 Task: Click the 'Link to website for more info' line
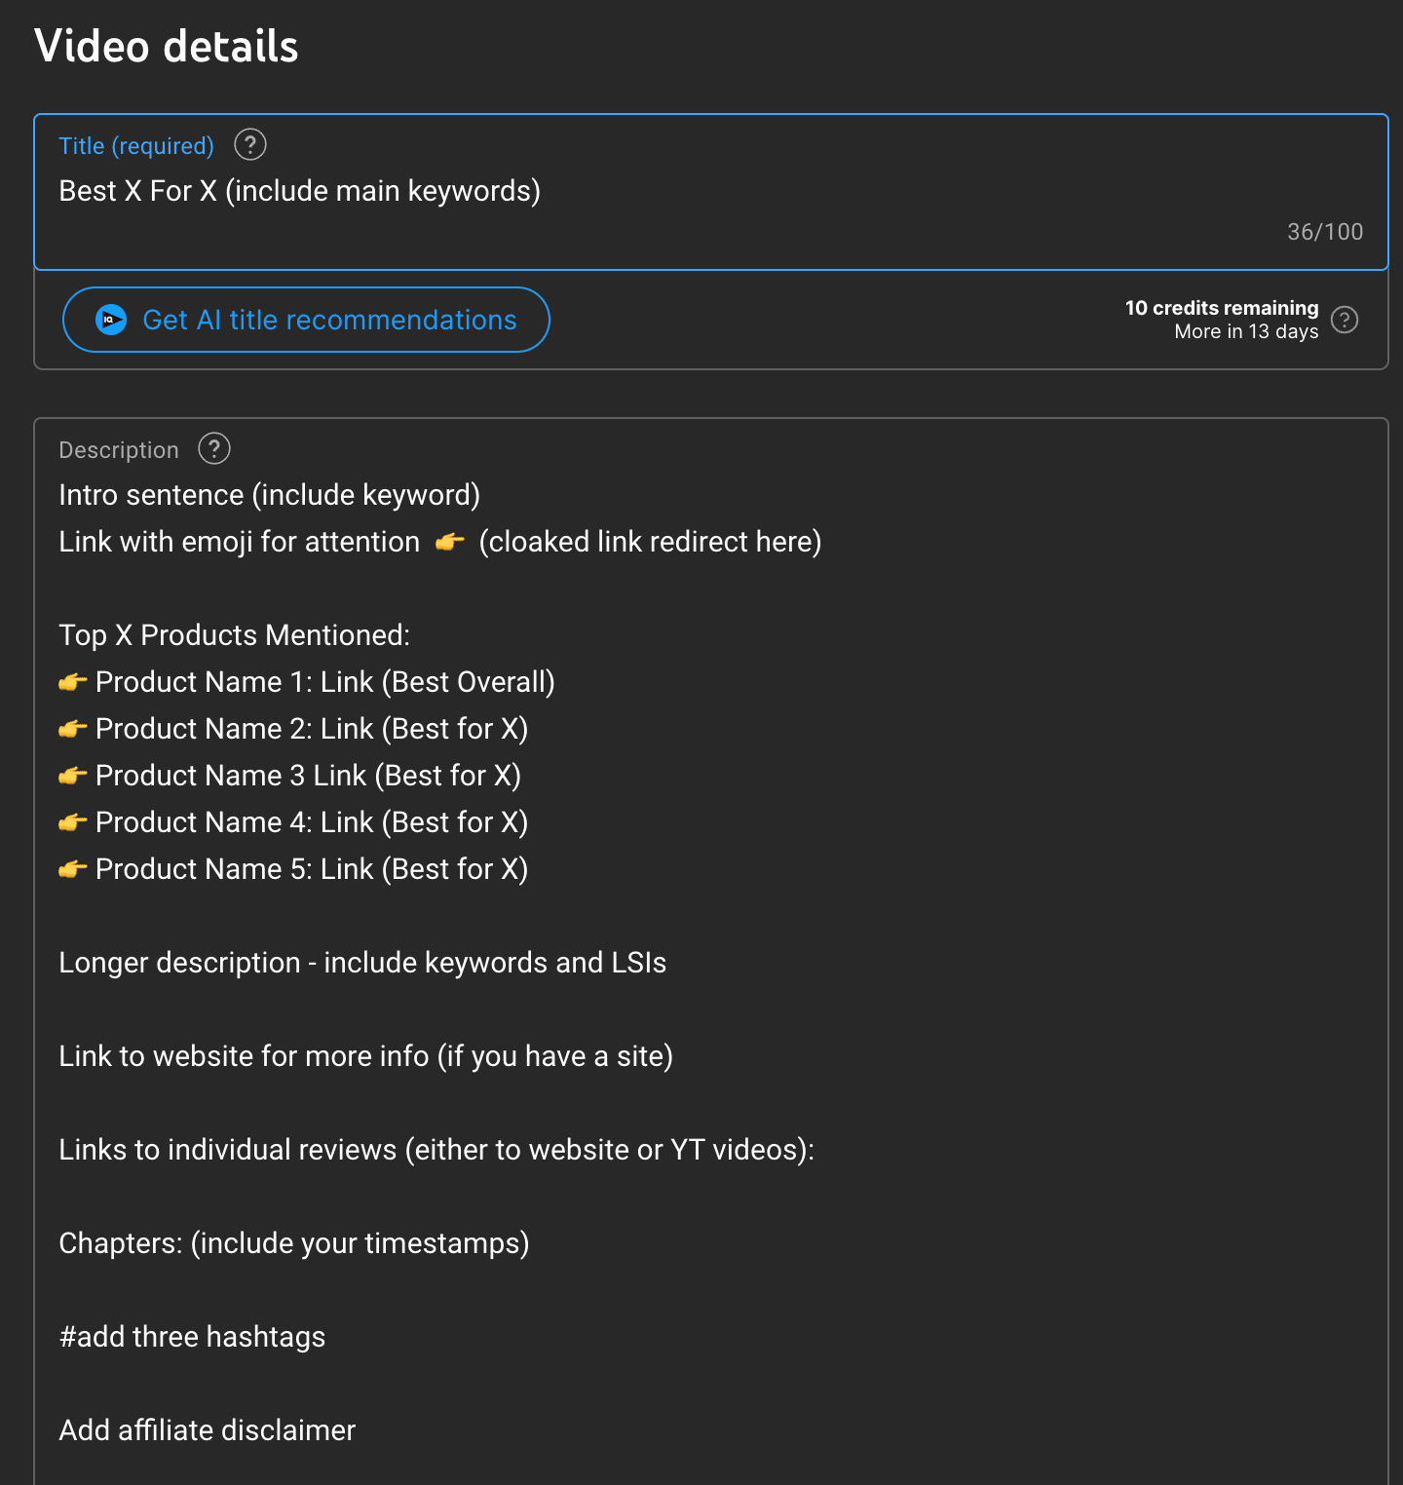coord(366,1056)
